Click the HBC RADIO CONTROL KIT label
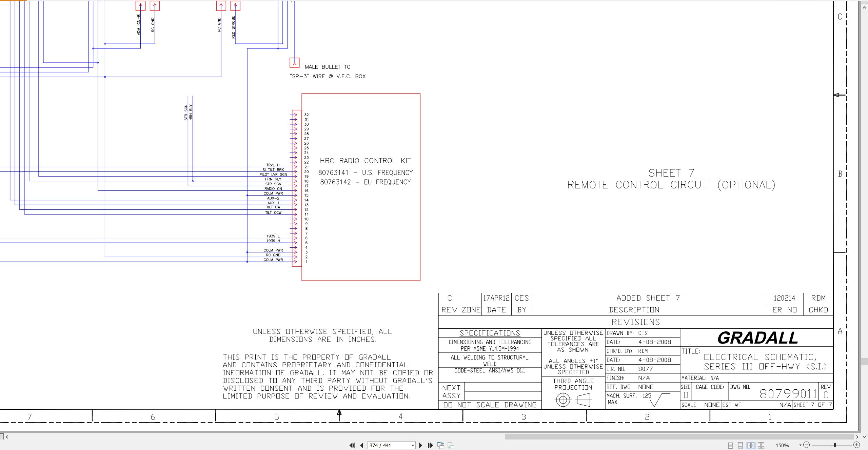This screenshot has height=450, width=868. pyautogui.click(x=365, y=161)
